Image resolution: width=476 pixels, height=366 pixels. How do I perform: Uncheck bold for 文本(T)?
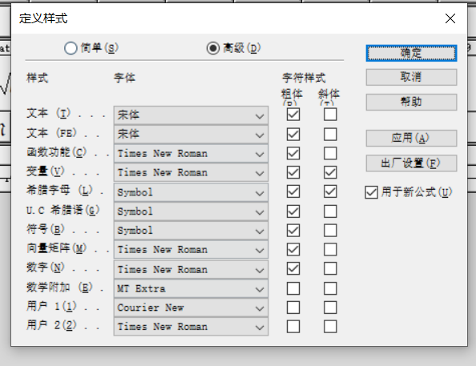[293, 115]
